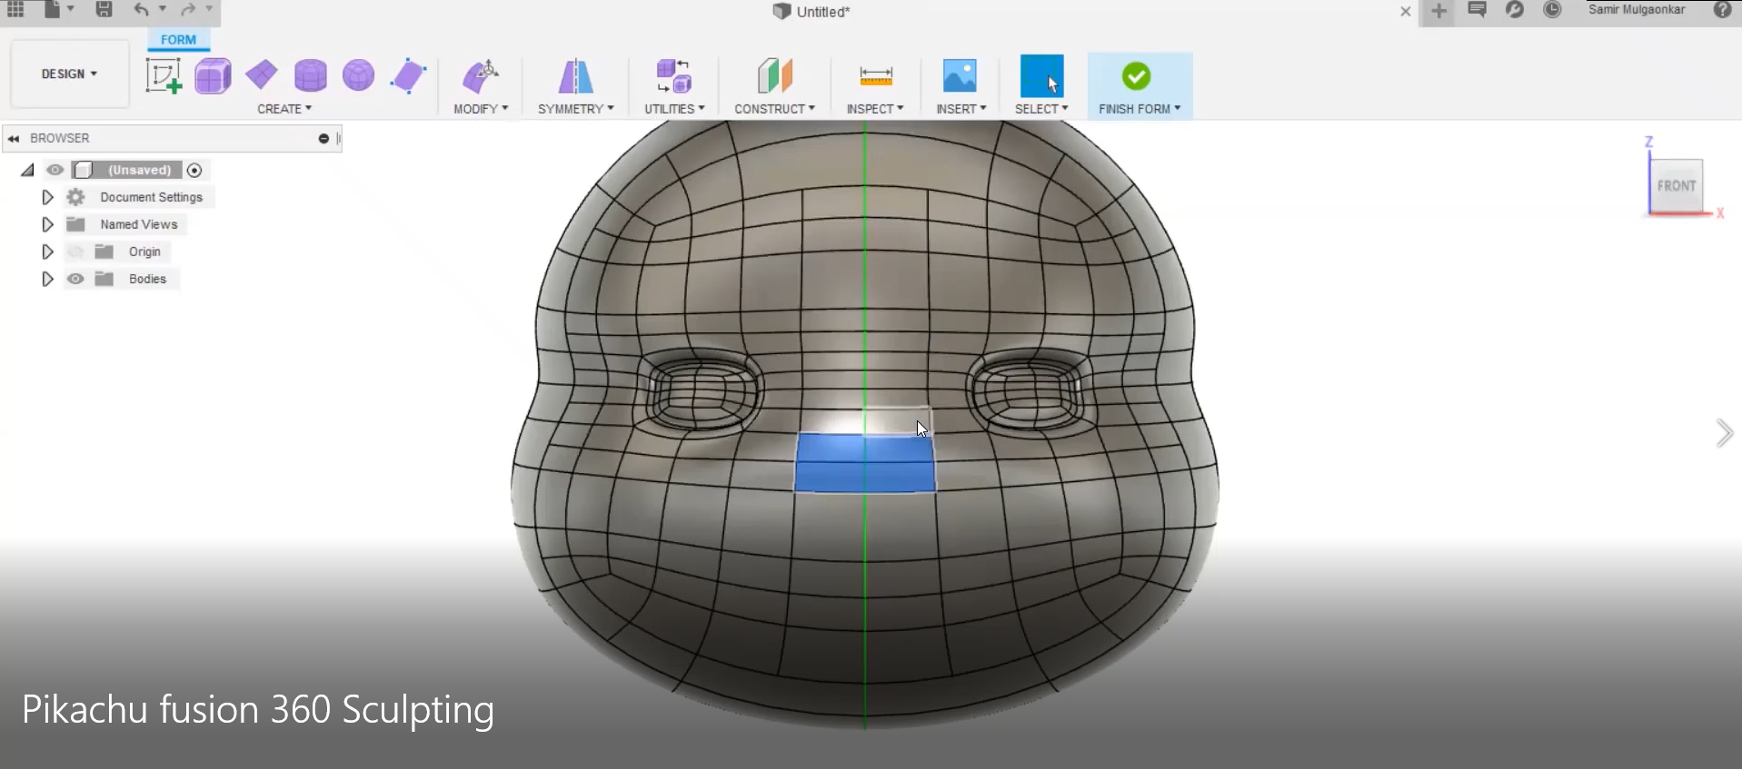Select the Face form tool
The width and height of the screenshot is (1742, 769).
pos(409,76)
